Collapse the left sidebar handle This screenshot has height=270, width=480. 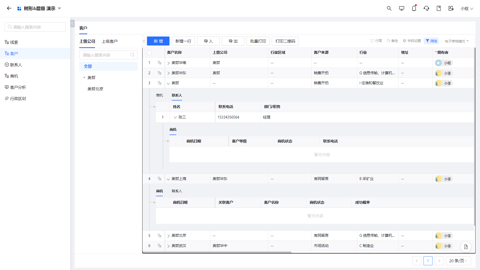tap(72, 23)
